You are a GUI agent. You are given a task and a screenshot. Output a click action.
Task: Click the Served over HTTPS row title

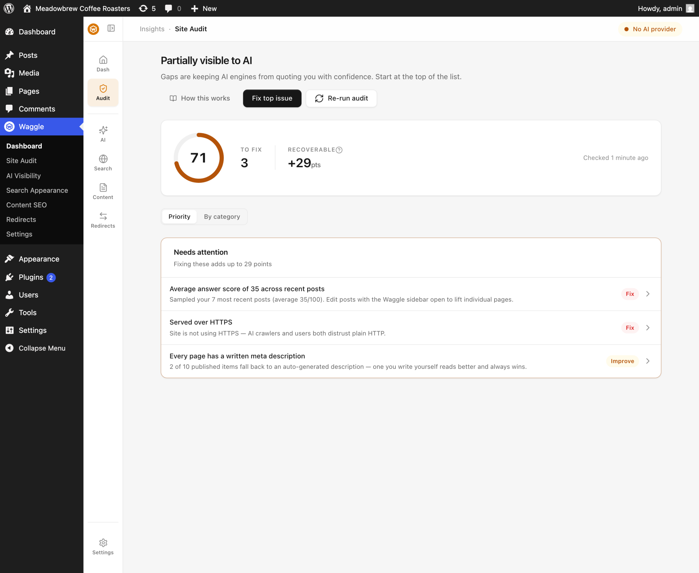tap(201, 322)
